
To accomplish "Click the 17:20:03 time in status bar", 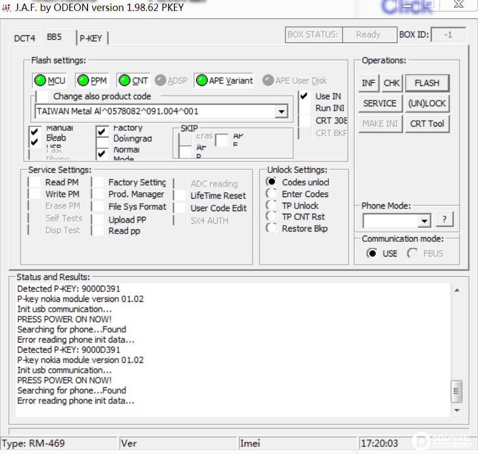I will click(380, 443).
